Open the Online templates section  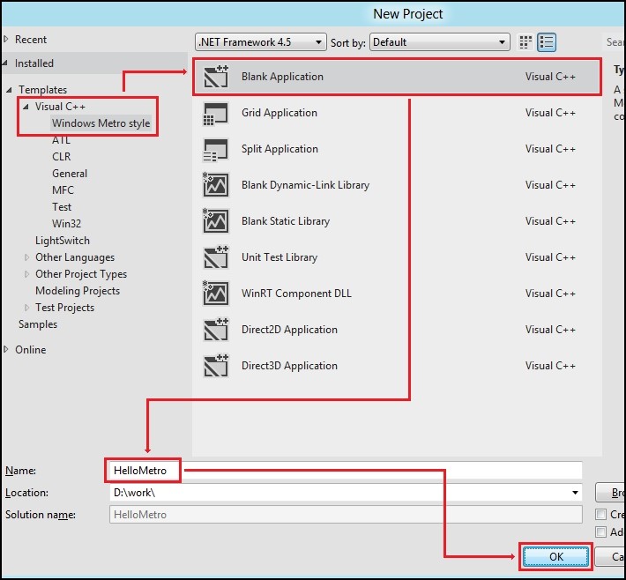coord(30,350)
